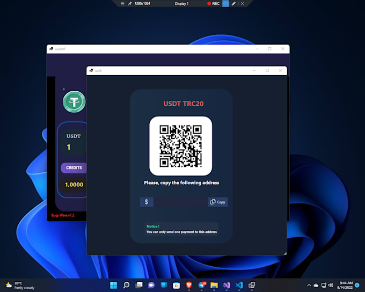This screenshot has width=365, height=292.
Task: Click the Copy button beside the address field
Action: [218, 202]
